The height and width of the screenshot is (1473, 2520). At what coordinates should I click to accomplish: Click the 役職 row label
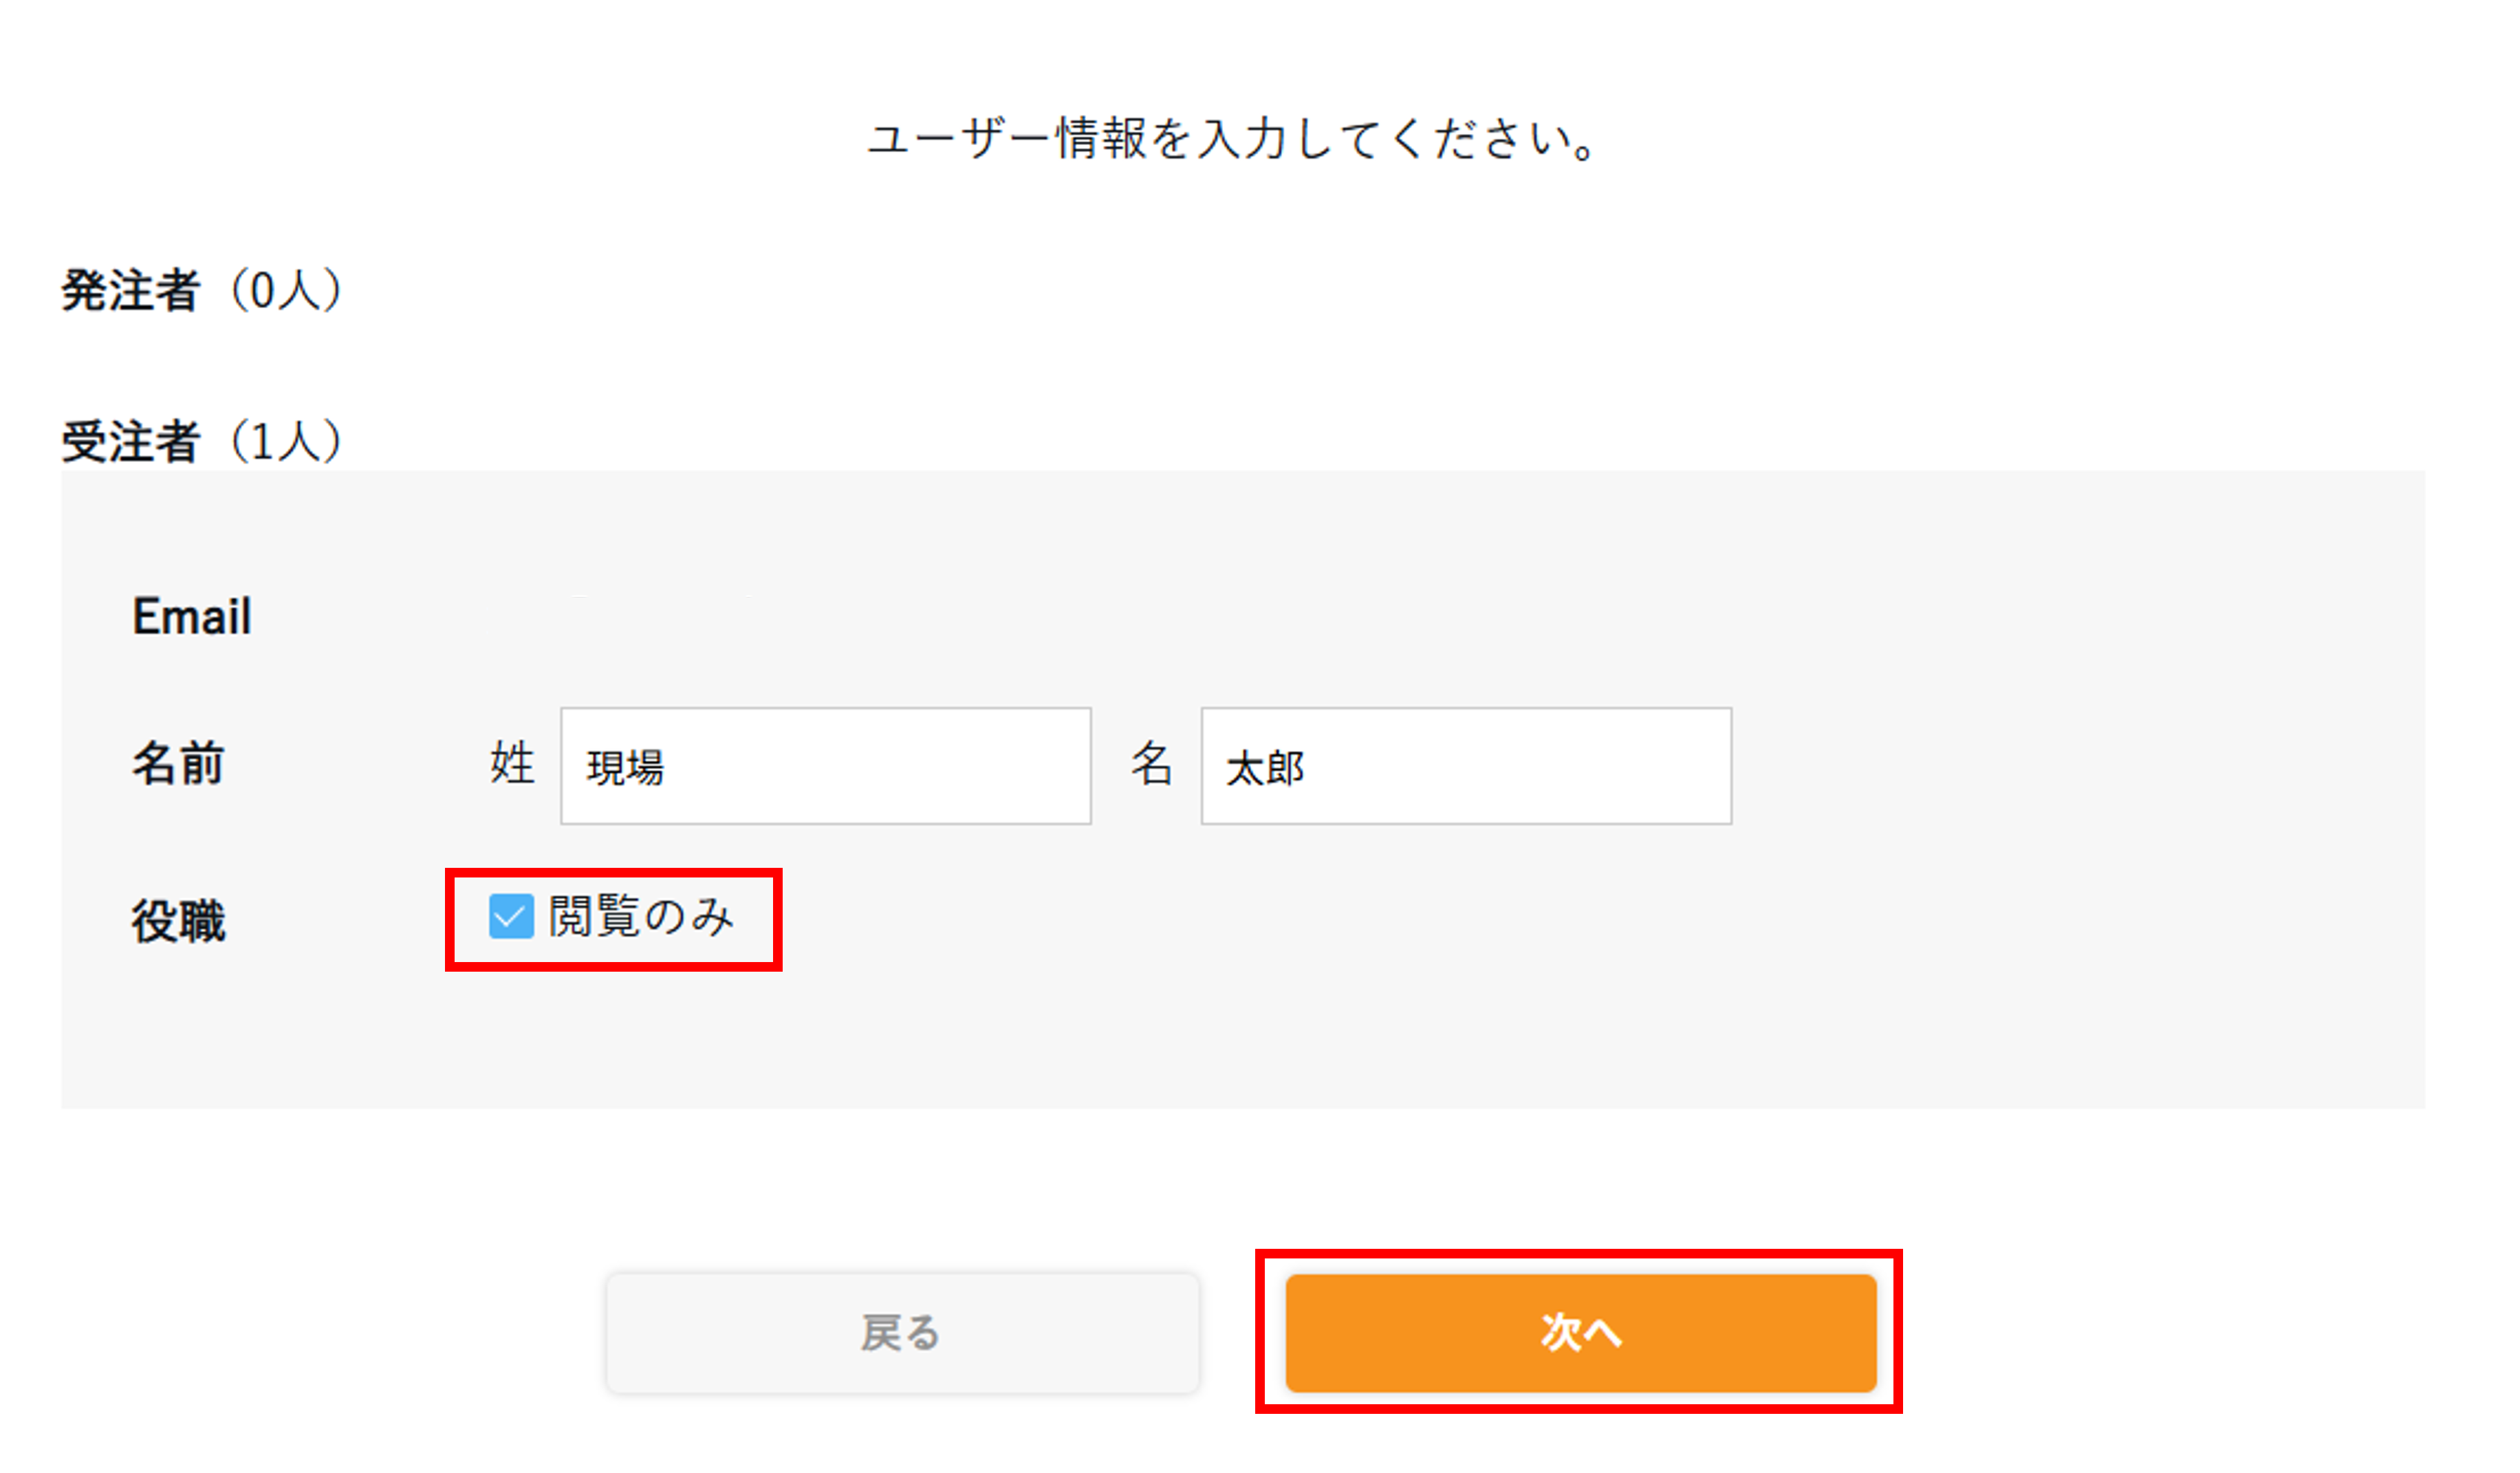[179, 921]
